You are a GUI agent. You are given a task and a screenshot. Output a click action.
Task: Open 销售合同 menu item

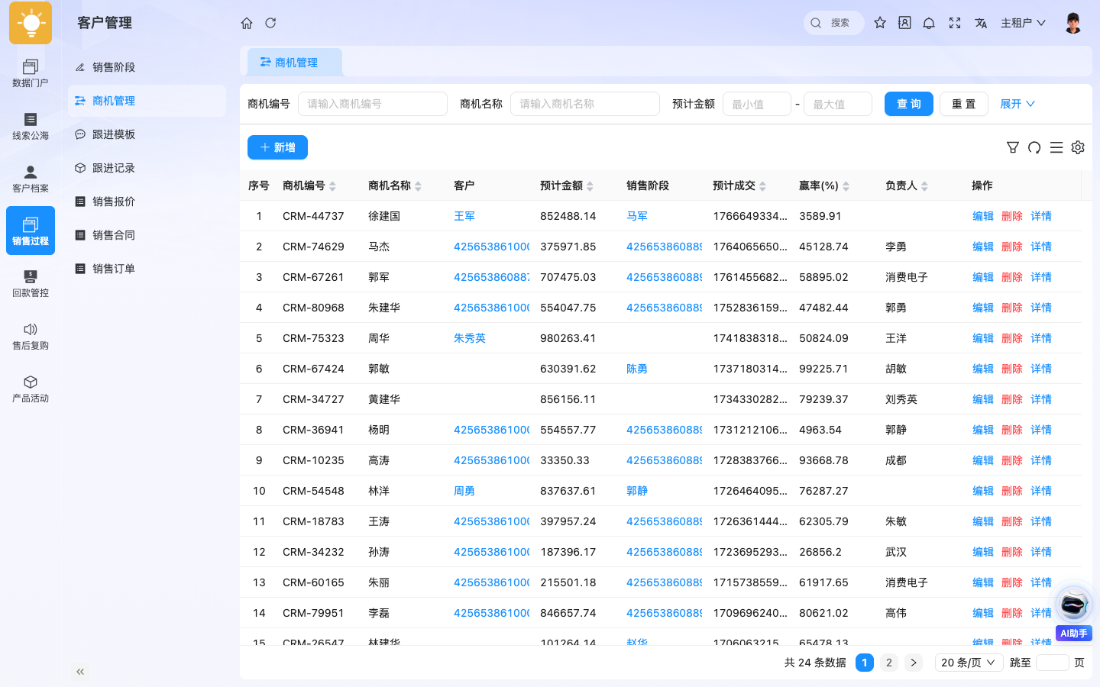coord(147,235)
